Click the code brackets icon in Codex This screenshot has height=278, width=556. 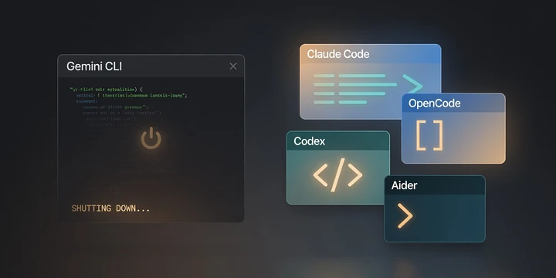[337, 175]
